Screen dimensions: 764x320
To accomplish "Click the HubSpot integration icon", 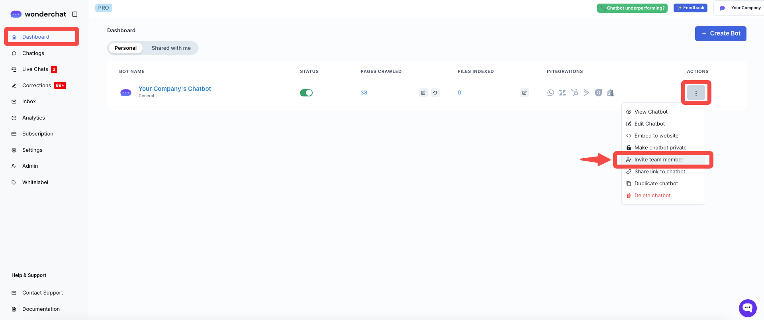I will pos(574,93).
